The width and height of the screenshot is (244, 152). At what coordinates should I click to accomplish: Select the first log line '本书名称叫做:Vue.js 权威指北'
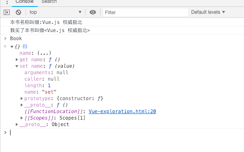pos(46,22)
